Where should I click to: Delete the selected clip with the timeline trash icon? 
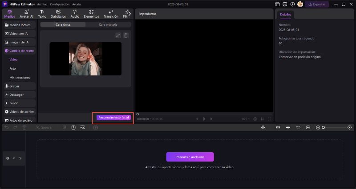[x=24, y=128]
